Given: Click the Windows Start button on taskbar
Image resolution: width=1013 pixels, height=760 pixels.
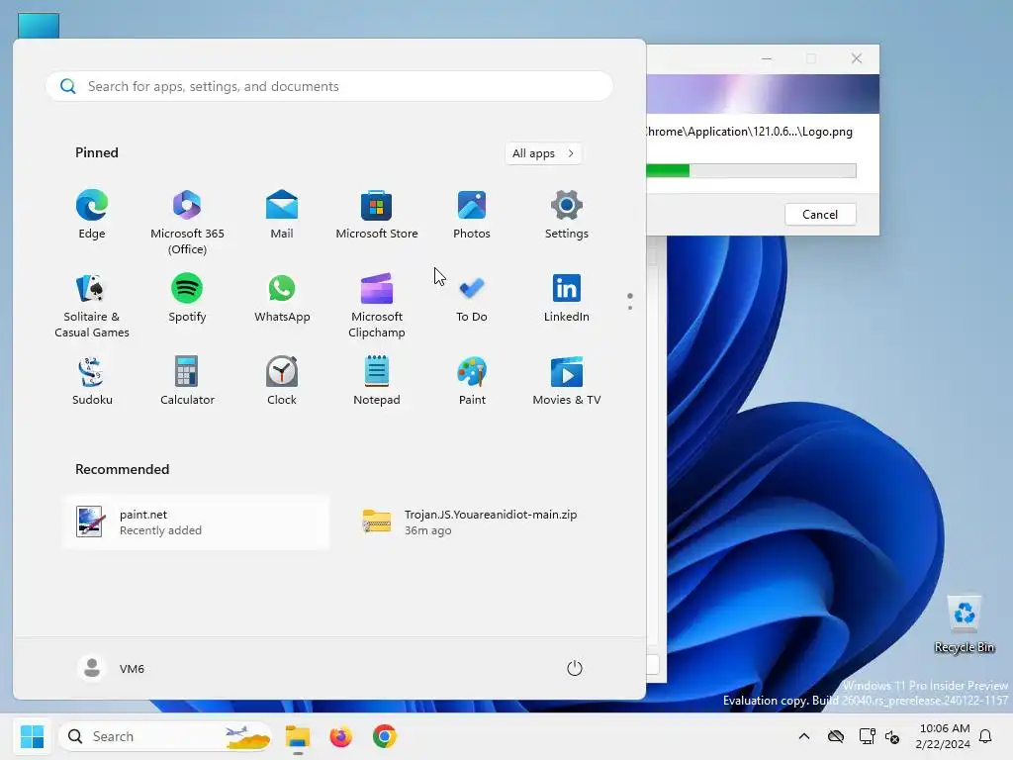Looking at the screenshot, I should pos(33,736).
